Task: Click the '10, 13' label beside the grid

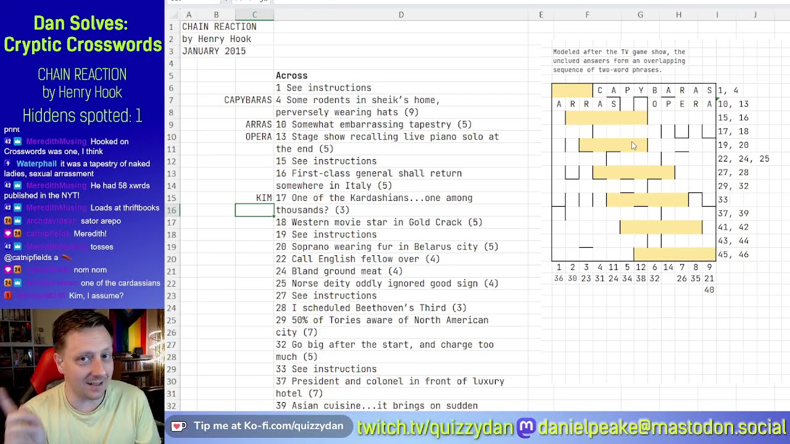Action: [x=733, y=104]
